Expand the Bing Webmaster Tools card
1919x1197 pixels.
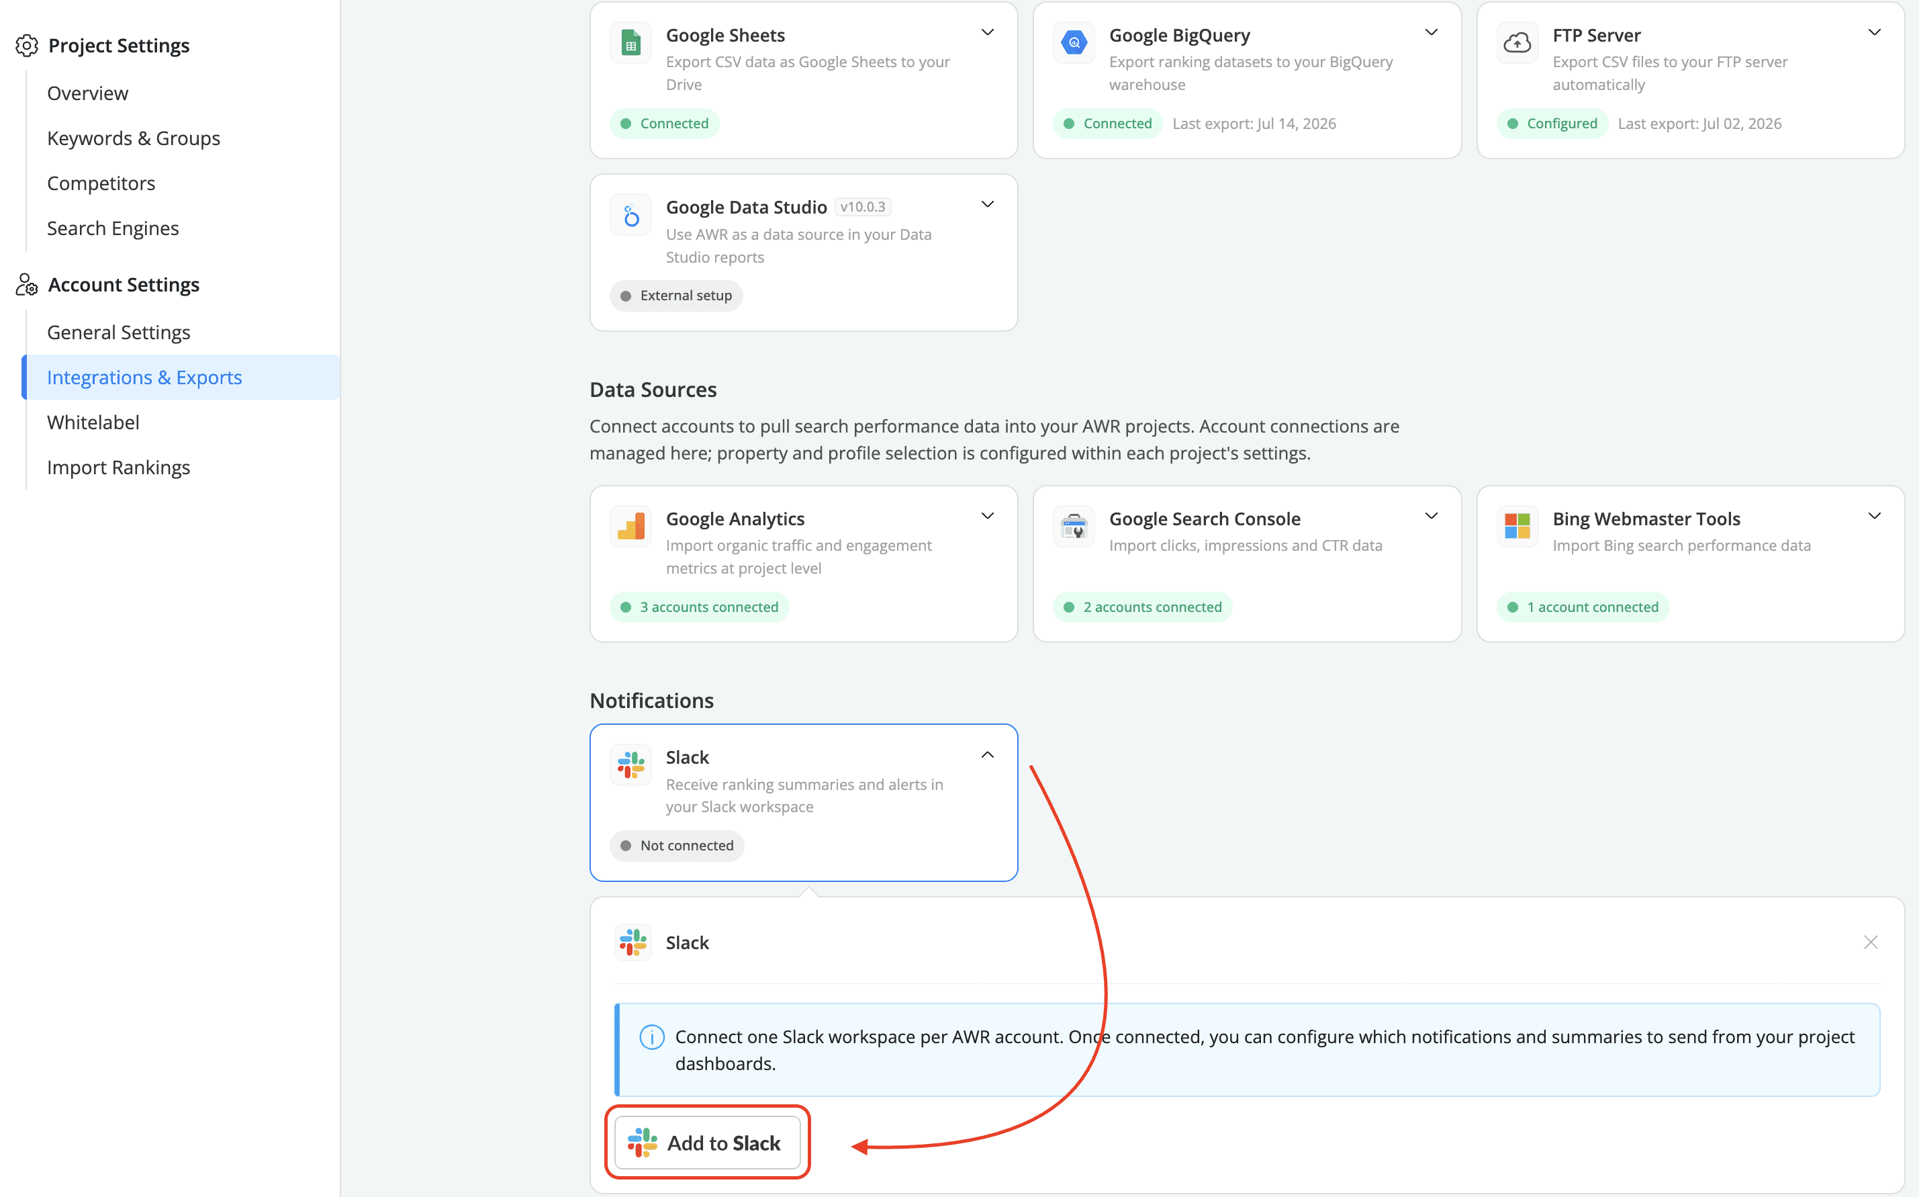pos(1874,516)
